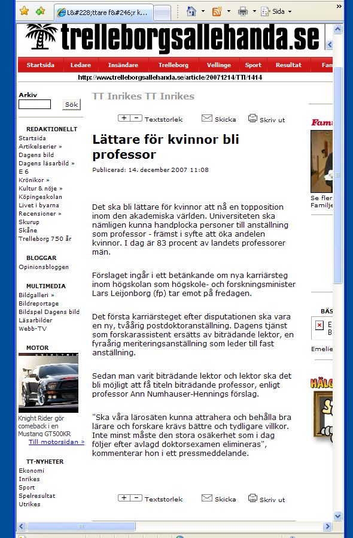Click the top Skriv ut printer icon
This screenshot has width=353, height=538.
pyautogui.click(x=252, y=118)
